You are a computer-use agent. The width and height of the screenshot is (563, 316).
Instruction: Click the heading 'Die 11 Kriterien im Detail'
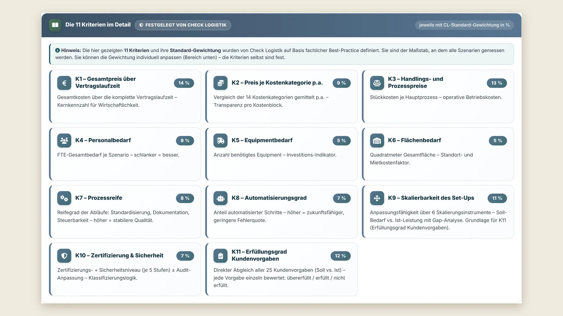pos(98,25)
